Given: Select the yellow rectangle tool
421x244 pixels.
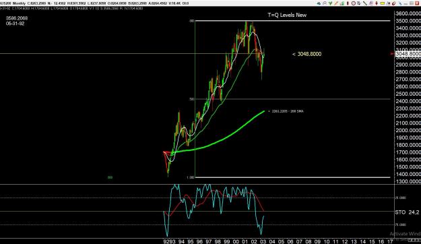Looking at the screenshot, I should pyautogui.click(x=383, y=3).
